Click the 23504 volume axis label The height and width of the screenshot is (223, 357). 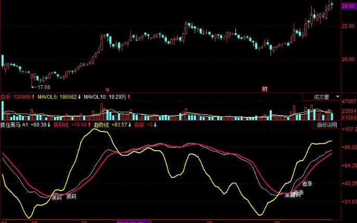tap(349, 111)
